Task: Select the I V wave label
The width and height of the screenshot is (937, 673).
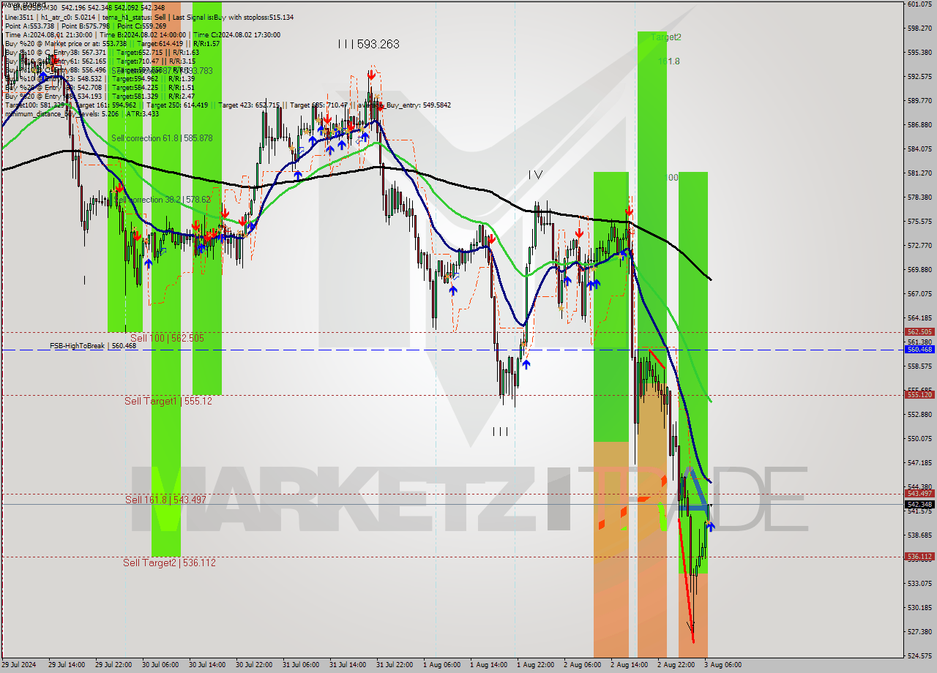Action: tap(536, 175)
